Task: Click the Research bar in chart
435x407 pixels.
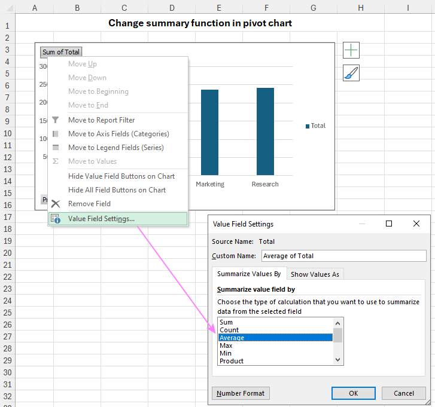Action: point(265,131)
